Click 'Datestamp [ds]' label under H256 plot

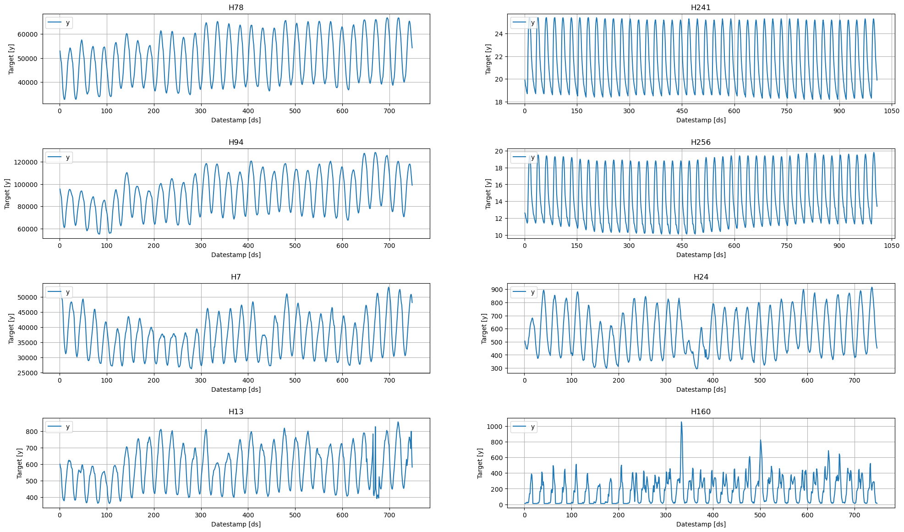tap(701, 255)
